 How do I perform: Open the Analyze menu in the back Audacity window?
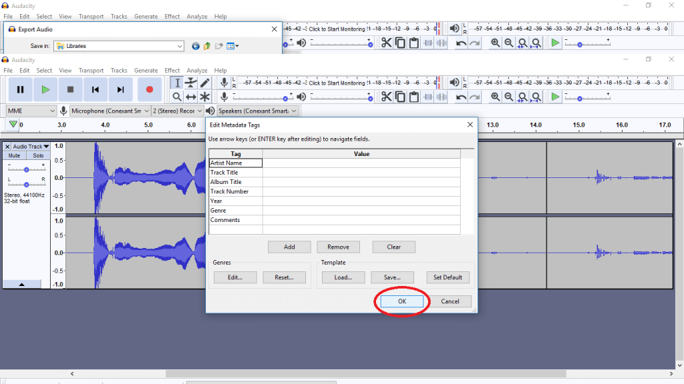(197, 17)
